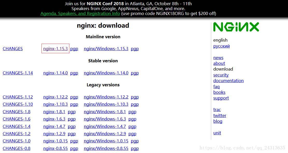
Task: Open pgp signature for nginx-1.15.3
Action: [x=74, y=49]
